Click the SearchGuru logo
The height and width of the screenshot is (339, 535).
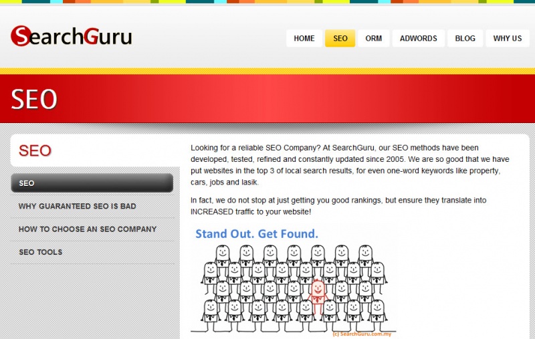pos(72,36)
